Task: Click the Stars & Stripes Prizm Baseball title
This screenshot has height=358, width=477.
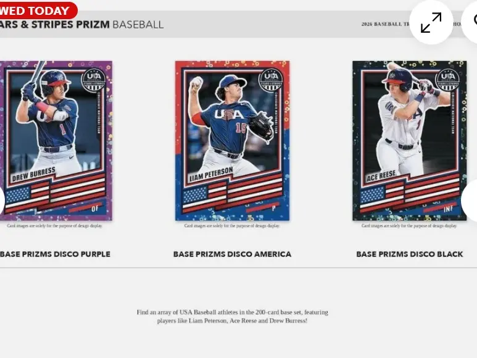Action: click(x=82, y=25)
